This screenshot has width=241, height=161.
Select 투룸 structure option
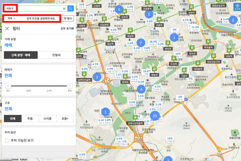click(30, 118)
